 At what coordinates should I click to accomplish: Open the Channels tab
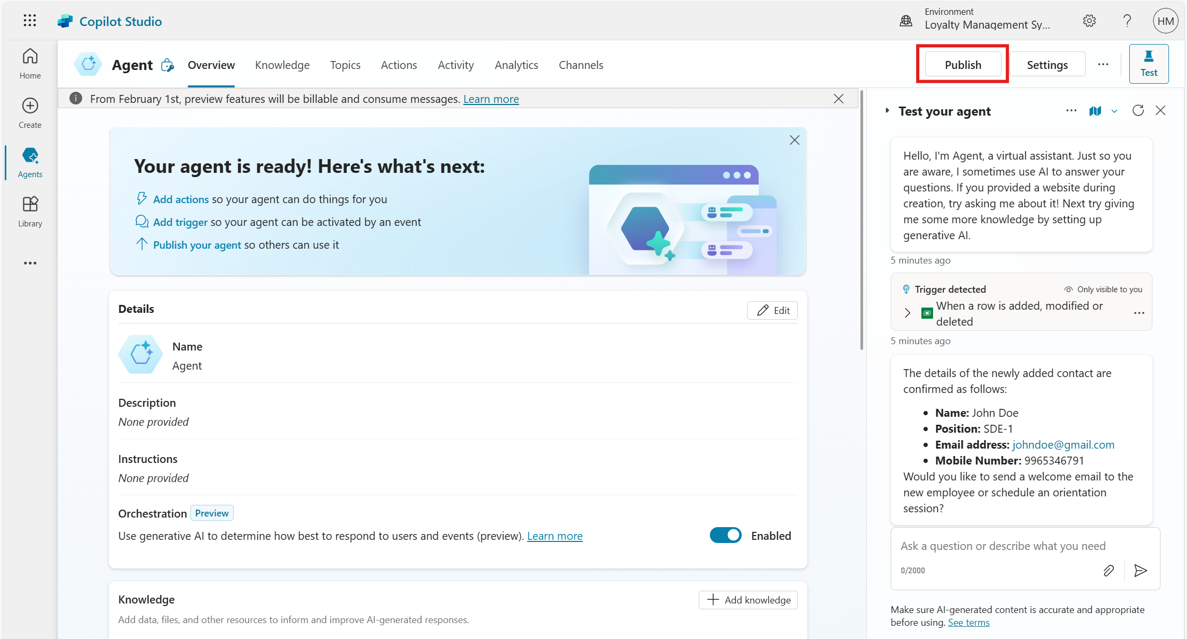click(581, 65)
